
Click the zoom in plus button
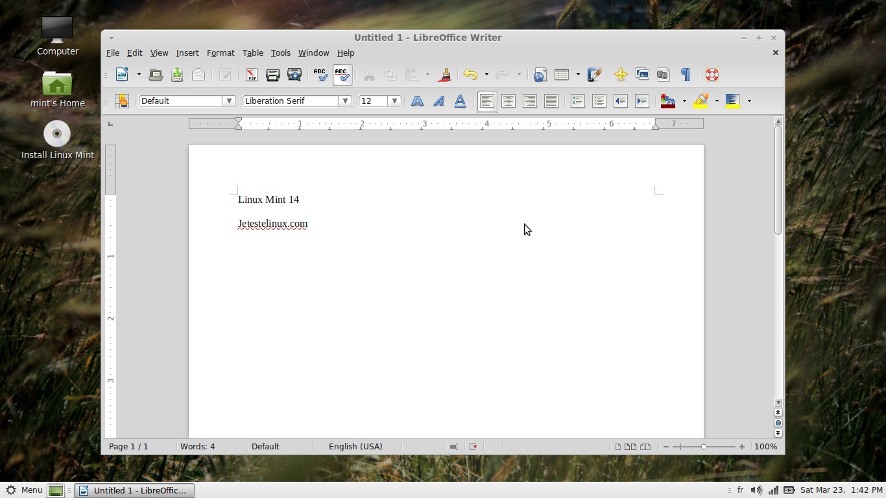[742, 446]
